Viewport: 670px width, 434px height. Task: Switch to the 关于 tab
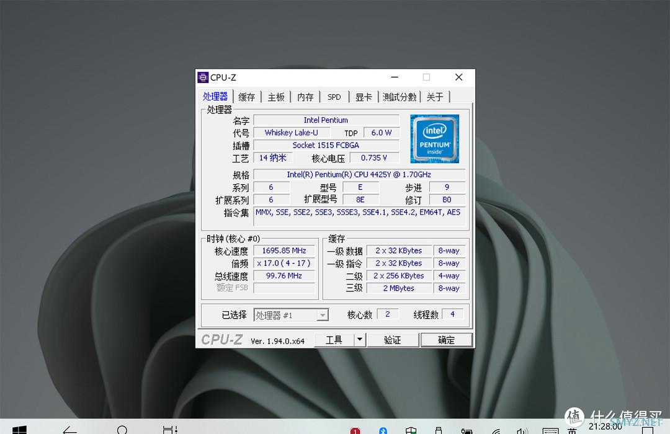435,97
